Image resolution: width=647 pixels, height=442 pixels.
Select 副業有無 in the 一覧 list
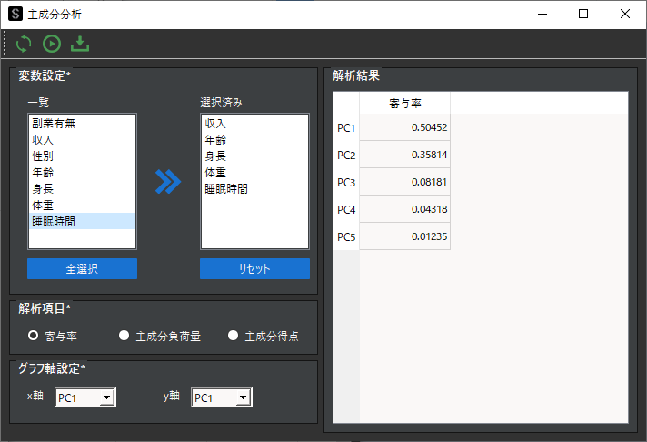point(82,123)
